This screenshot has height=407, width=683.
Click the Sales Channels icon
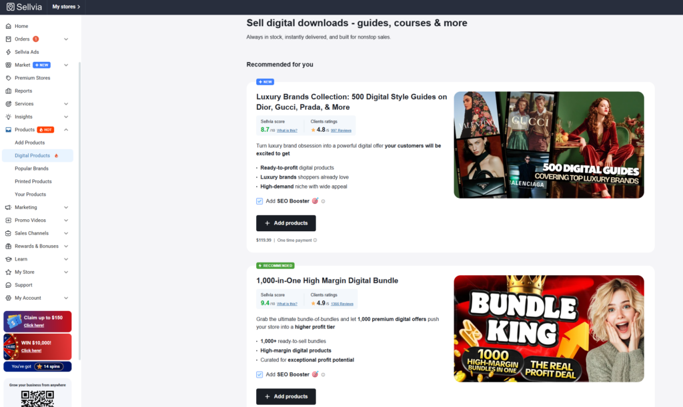tap(8, 233)
